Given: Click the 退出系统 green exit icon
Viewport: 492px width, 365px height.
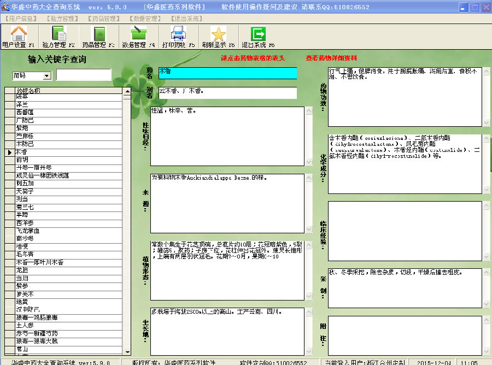Looking at the screenshot, I should (x=258, y=34).
